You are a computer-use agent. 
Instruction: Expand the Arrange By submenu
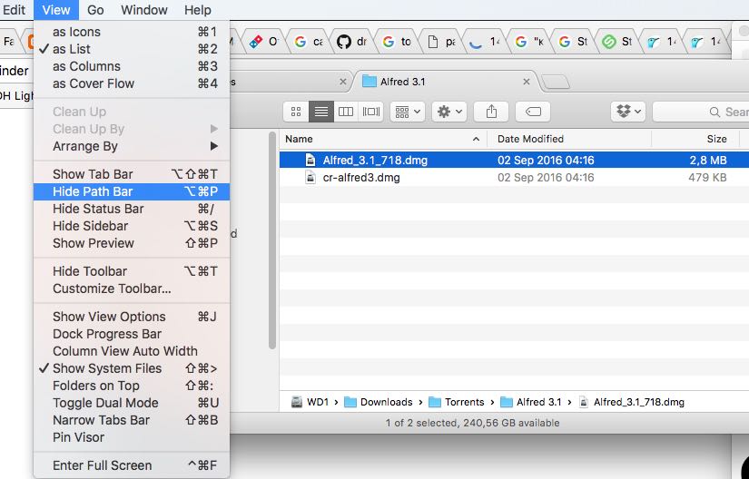click(132, 146)
